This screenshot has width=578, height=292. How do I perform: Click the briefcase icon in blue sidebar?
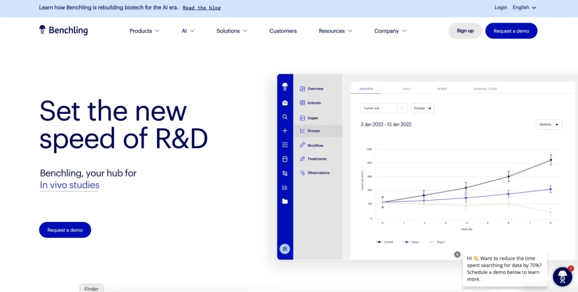point(285,103)
